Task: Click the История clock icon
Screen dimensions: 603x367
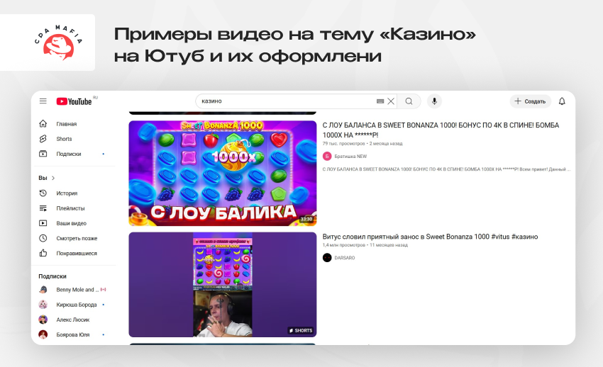Action: 43,193
